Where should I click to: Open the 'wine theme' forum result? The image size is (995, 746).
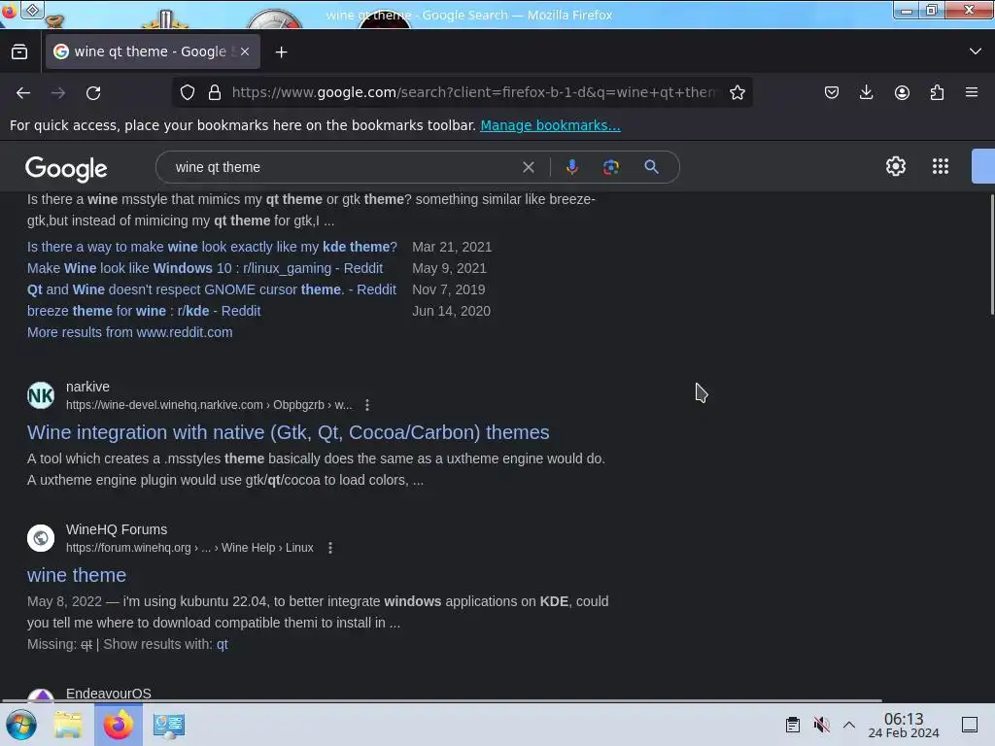coord(77,575)
